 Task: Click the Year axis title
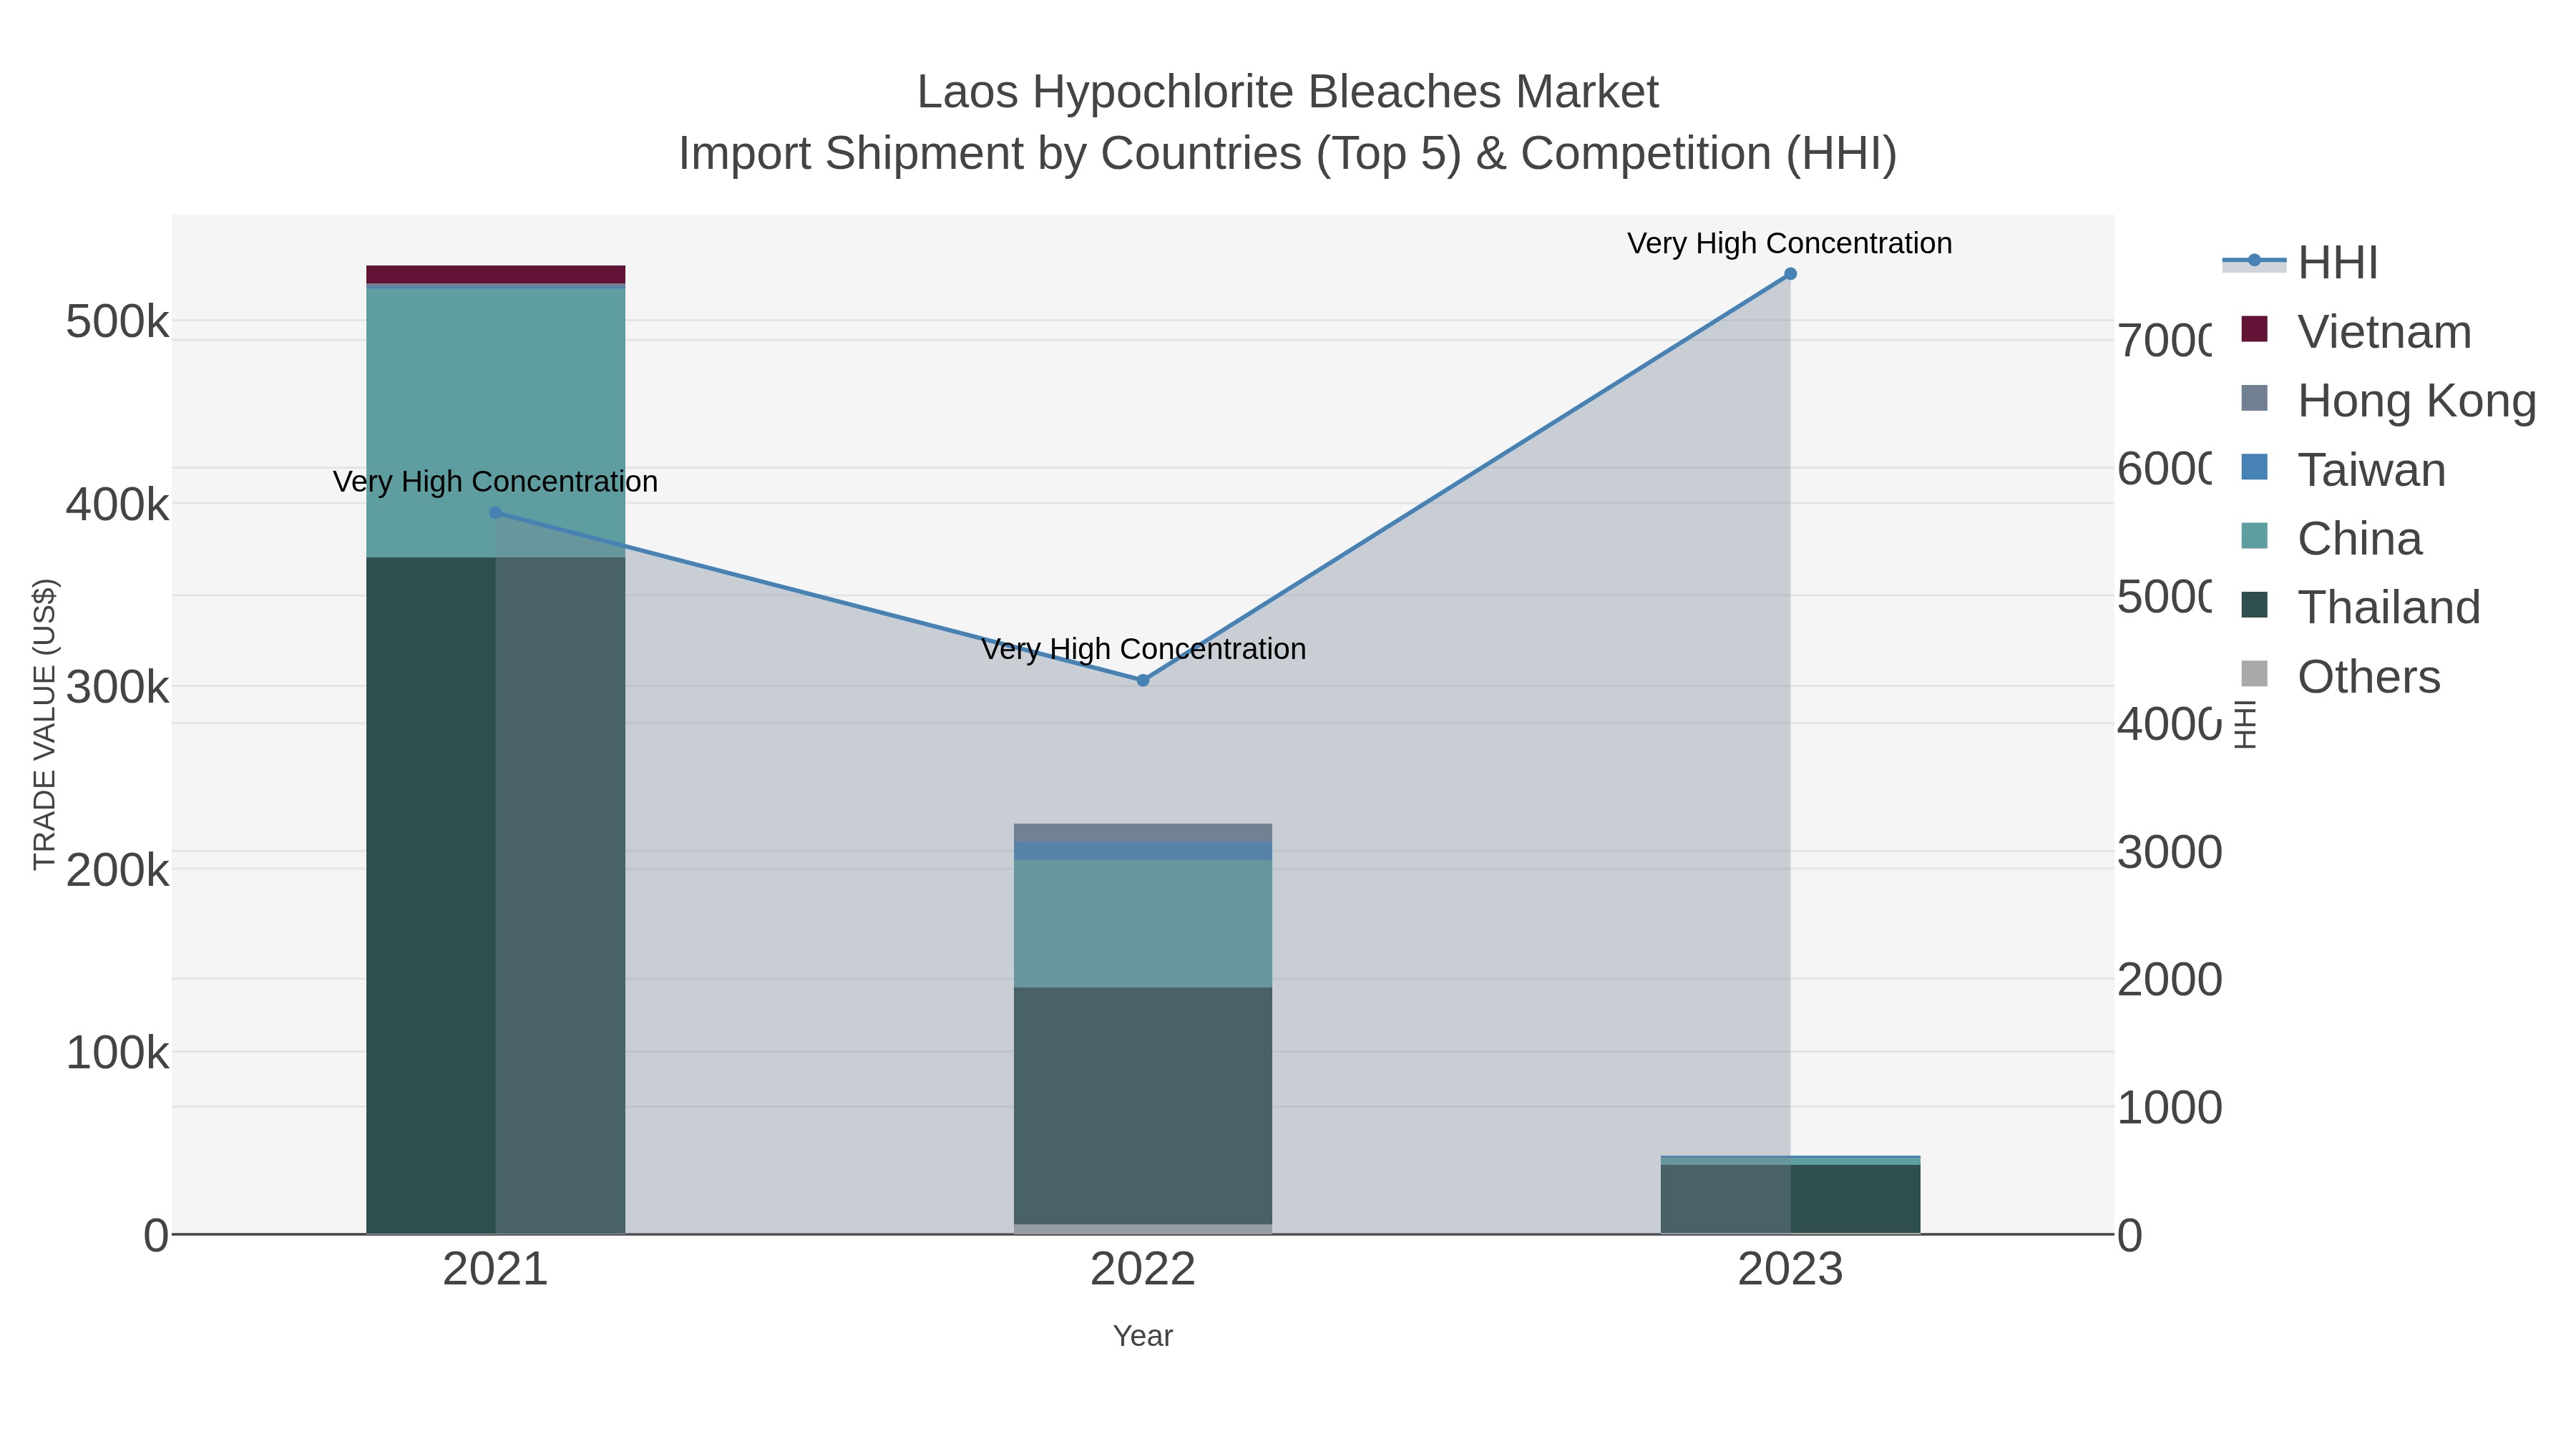[x=1143, y=1336]
